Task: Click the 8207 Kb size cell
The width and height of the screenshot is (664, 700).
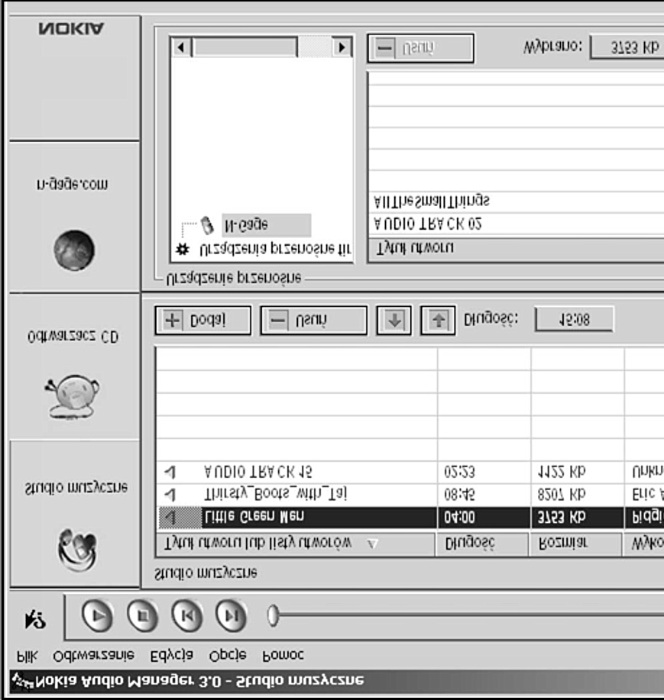Action: pos(578,495)
